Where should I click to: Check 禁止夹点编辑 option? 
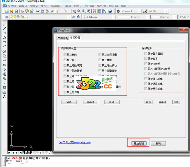click(100, 55)
